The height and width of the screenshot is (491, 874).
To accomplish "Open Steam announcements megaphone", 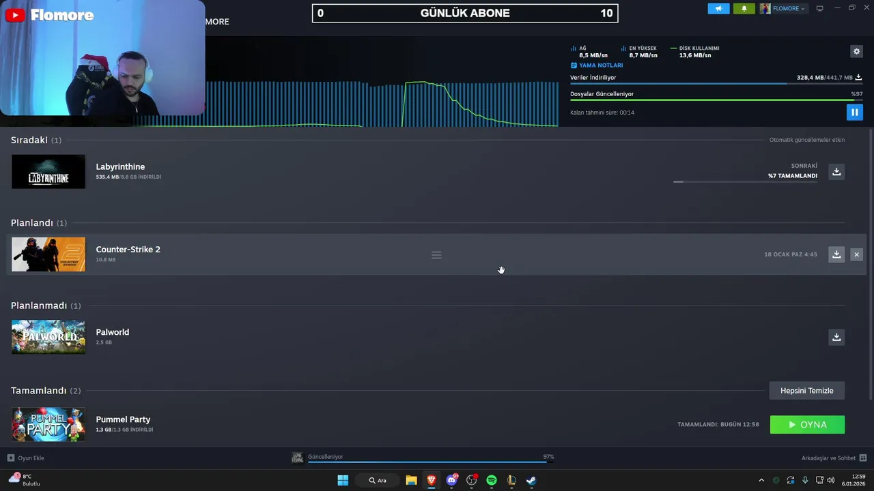I will pos(718,8).
